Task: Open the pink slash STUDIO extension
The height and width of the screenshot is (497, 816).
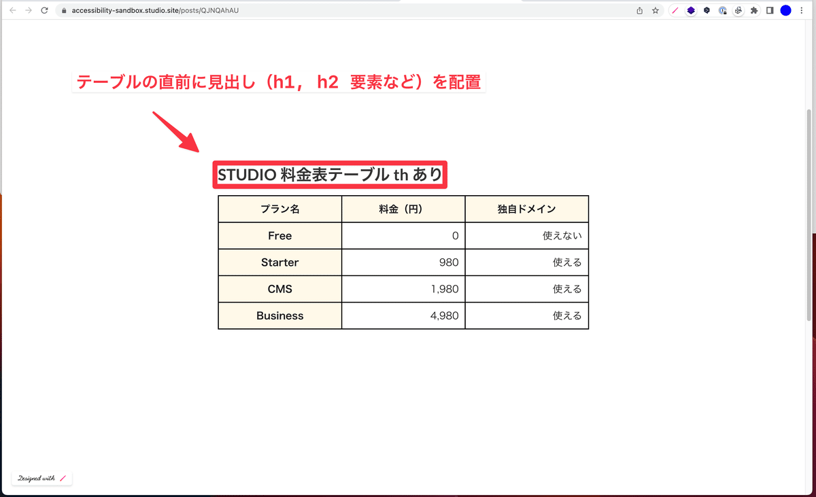Action: pos(675,10)
